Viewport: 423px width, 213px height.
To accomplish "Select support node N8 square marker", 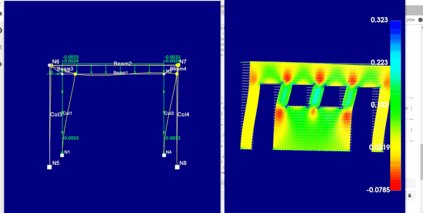I will click(177, 167).
